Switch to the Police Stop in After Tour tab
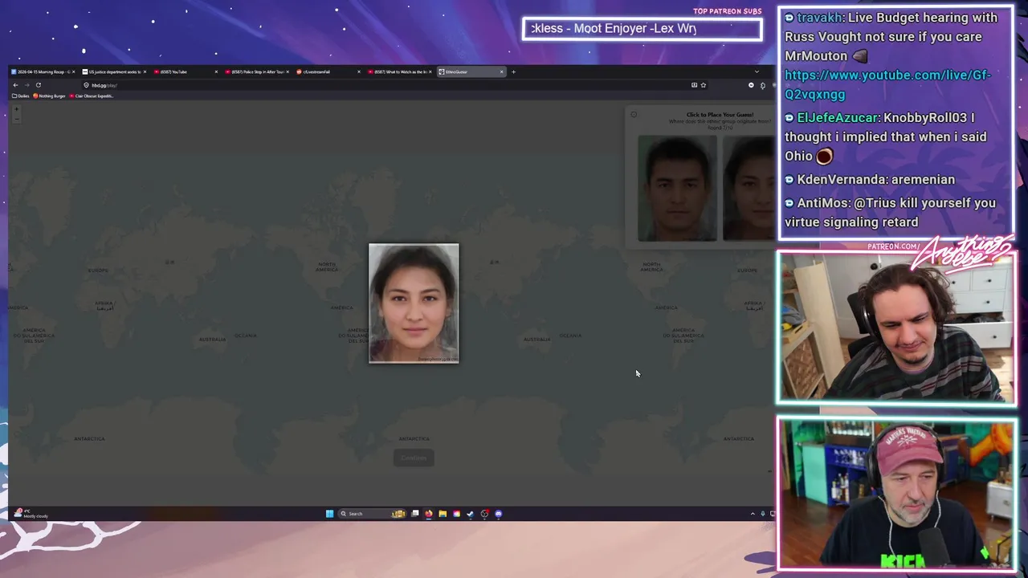This screenshot has width=1028, height=578. [258, 71]
